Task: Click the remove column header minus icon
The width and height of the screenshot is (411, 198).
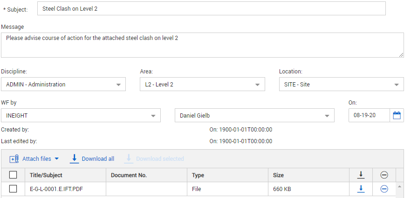Action: pyautogui.click(x=384, y=175)
